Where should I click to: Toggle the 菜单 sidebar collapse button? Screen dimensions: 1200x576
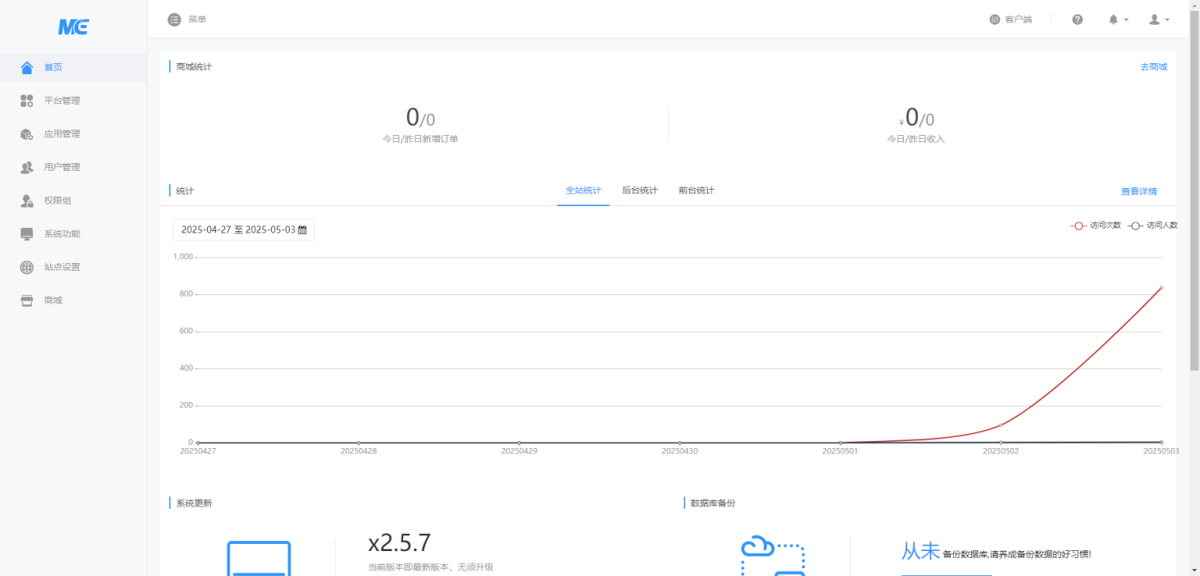click(x=174, y=20)
